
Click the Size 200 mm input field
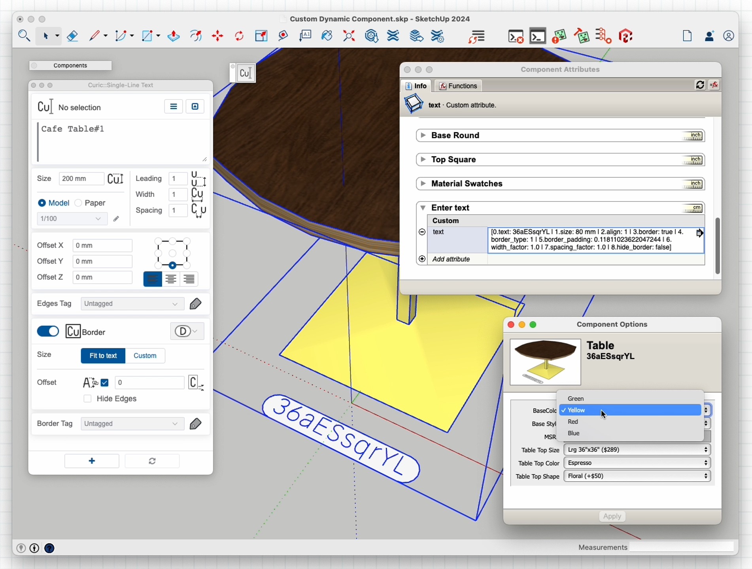click(81, 179)
